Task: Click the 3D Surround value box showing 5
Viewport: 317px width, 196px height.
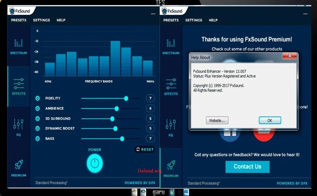Action: 150,119
